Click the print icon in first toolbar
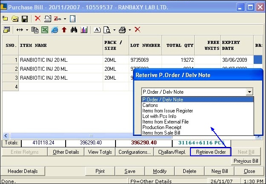The image size is (266, 184). click(x=48, y=19)
